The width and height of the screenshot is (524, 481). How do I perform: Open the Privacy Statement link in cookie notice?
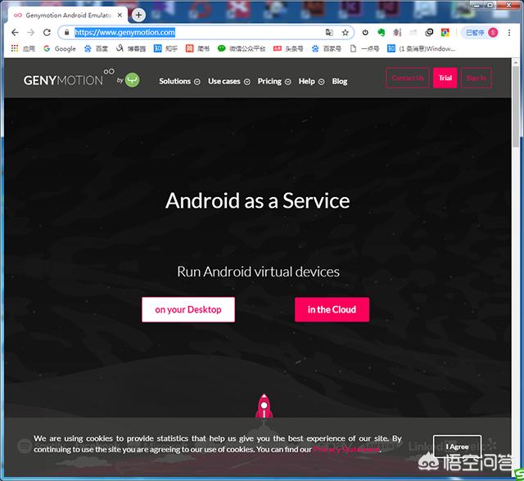click(x=346, y=449)
